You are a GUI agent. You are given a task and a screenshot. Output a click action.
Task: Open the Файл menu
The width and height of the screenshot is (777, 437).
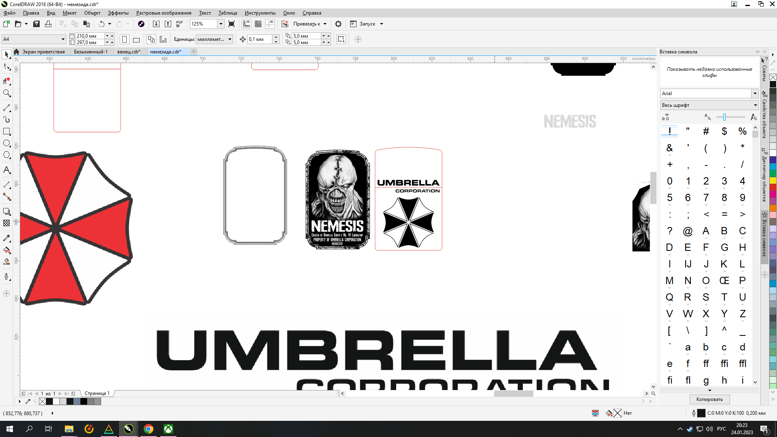(x=9, y=13)
